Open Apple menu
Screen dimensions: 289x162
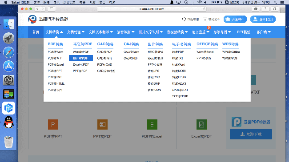point(6,2)
